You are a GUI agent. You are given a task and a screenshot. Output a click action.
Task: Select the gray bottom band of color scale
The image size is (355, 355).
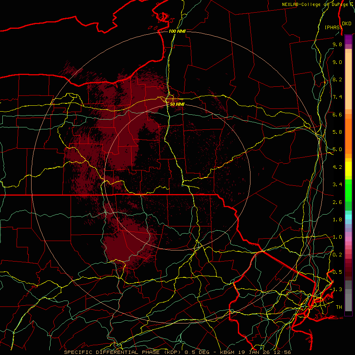pyautogui.click(x=348, y=296)
